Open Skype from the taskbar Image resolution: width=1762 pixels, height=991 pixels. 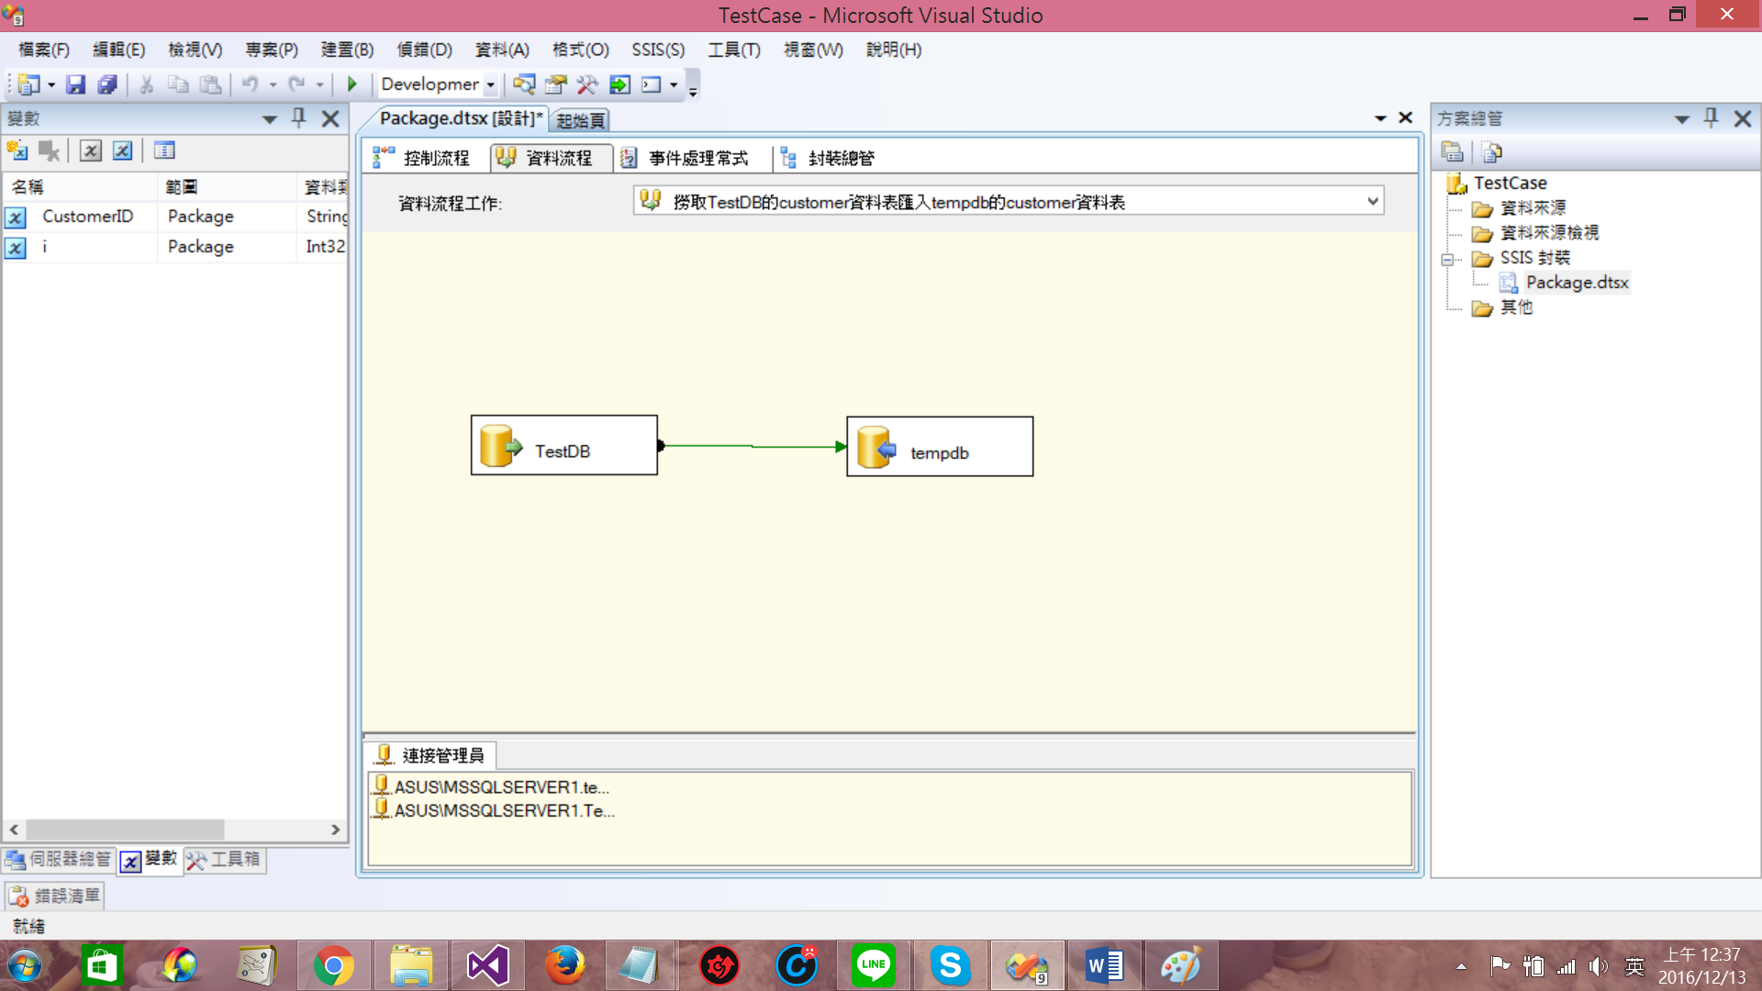pyautogui.click(x=950, y=965)
